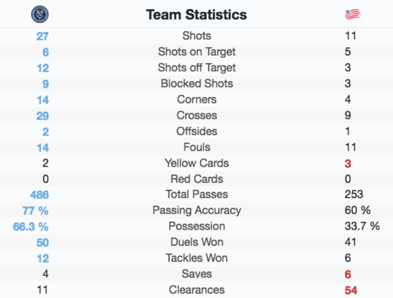
Task: Click the New England Revolution flag logo
Action: click(353, 14)
